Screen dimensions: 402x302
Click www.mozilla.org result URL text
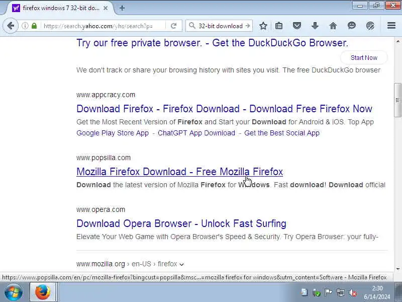pyautogui.click(x=127, y=264)
